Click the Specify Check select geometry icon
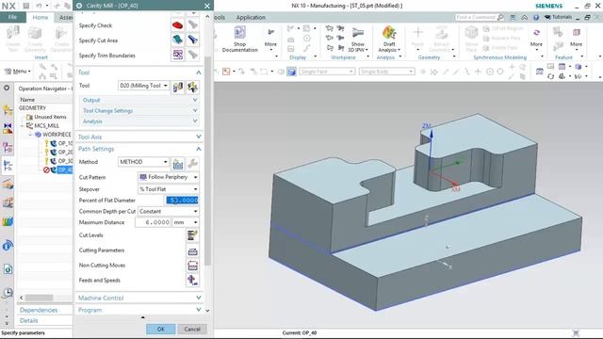This screenshot has height=339, width=603. [177, 25]
